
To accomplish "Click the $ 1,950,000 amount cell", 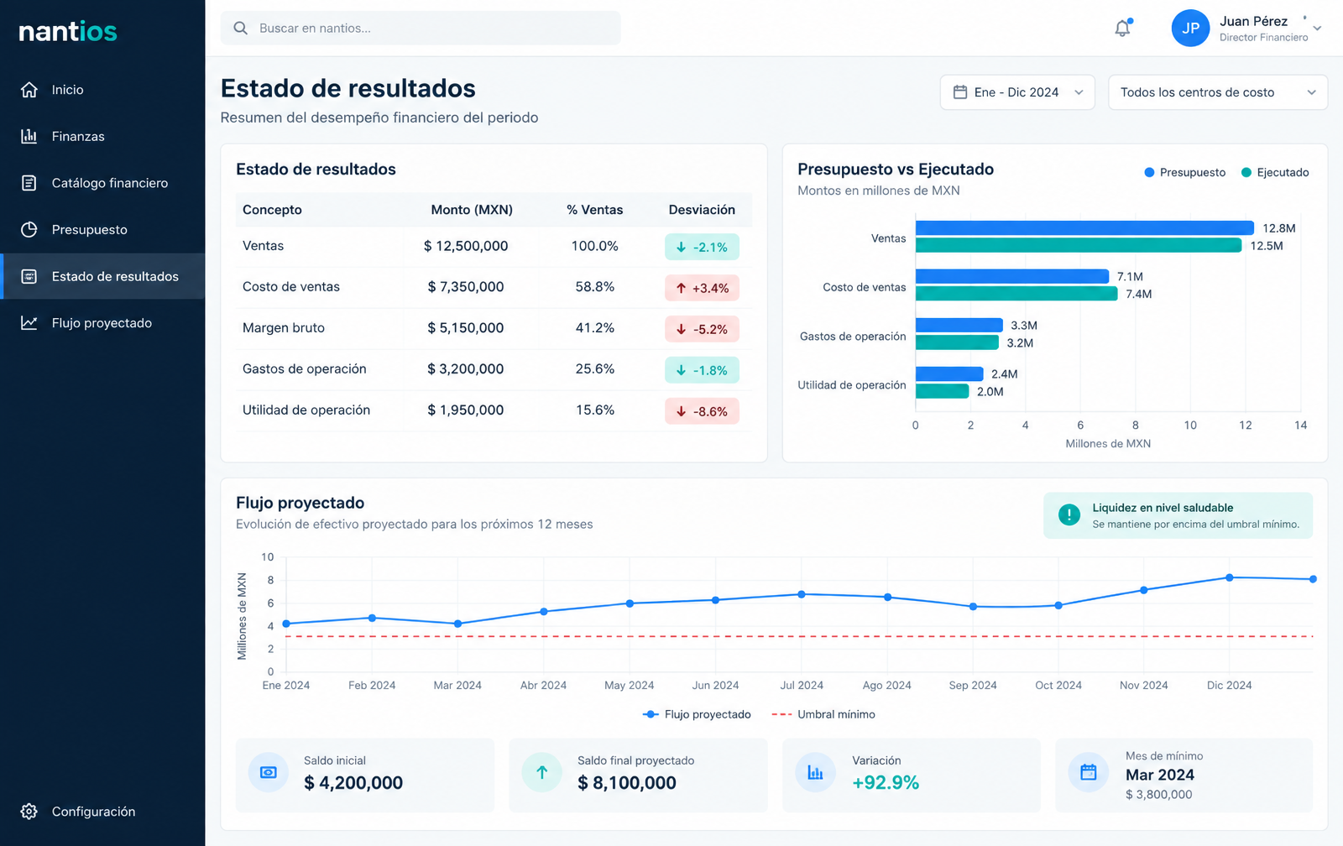I will (x=466, y=410).
